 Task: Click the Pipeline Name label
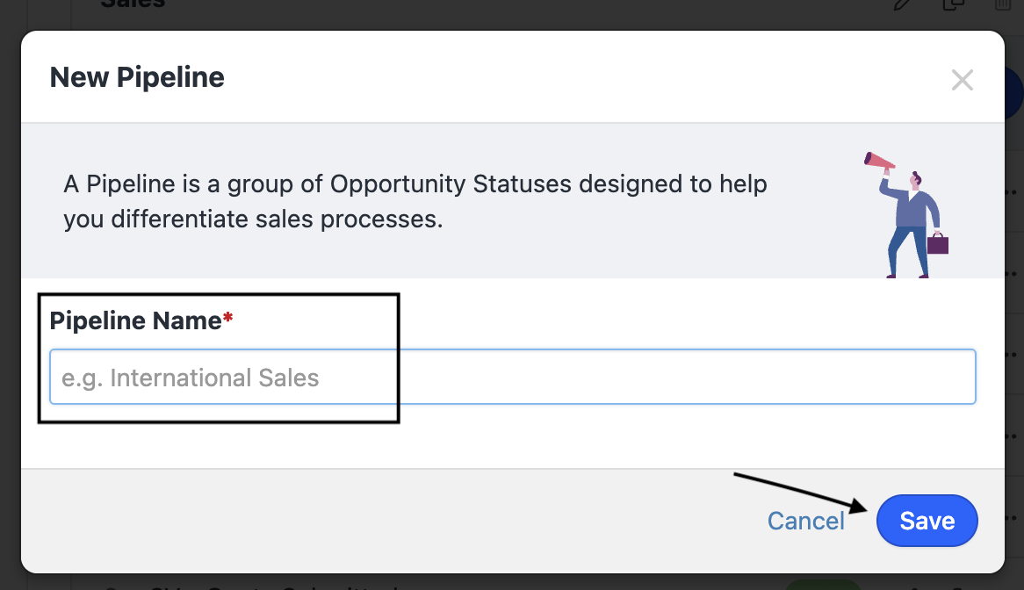point(135,321)
